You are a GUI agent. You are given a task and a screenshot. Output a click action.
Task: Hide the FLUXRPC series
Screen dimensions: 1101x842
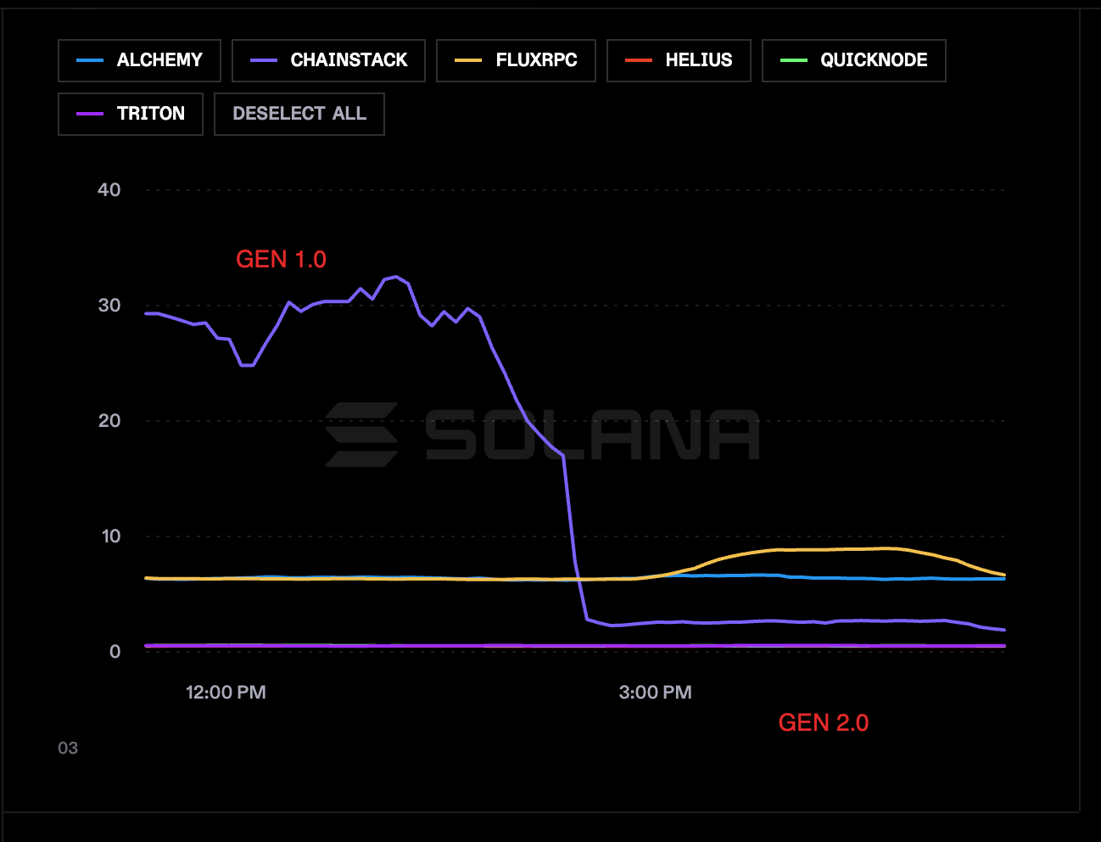click(516, 60)
